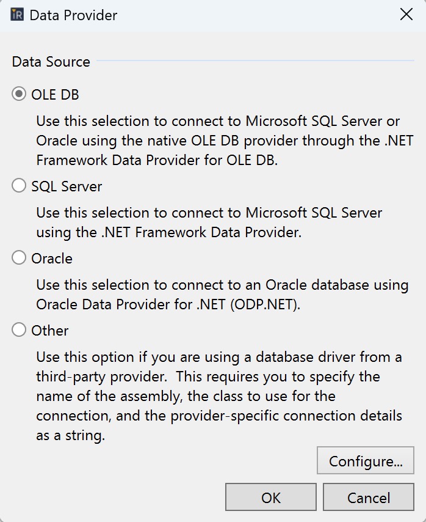Confirm the dialog with OK
This screenshot has width=426, height=522.
(270, 497)
